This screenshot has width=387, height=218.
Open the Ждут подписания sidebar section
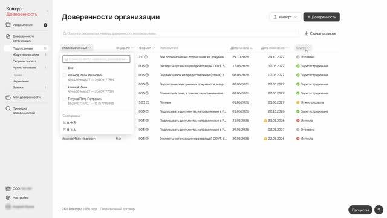point(26,55)
